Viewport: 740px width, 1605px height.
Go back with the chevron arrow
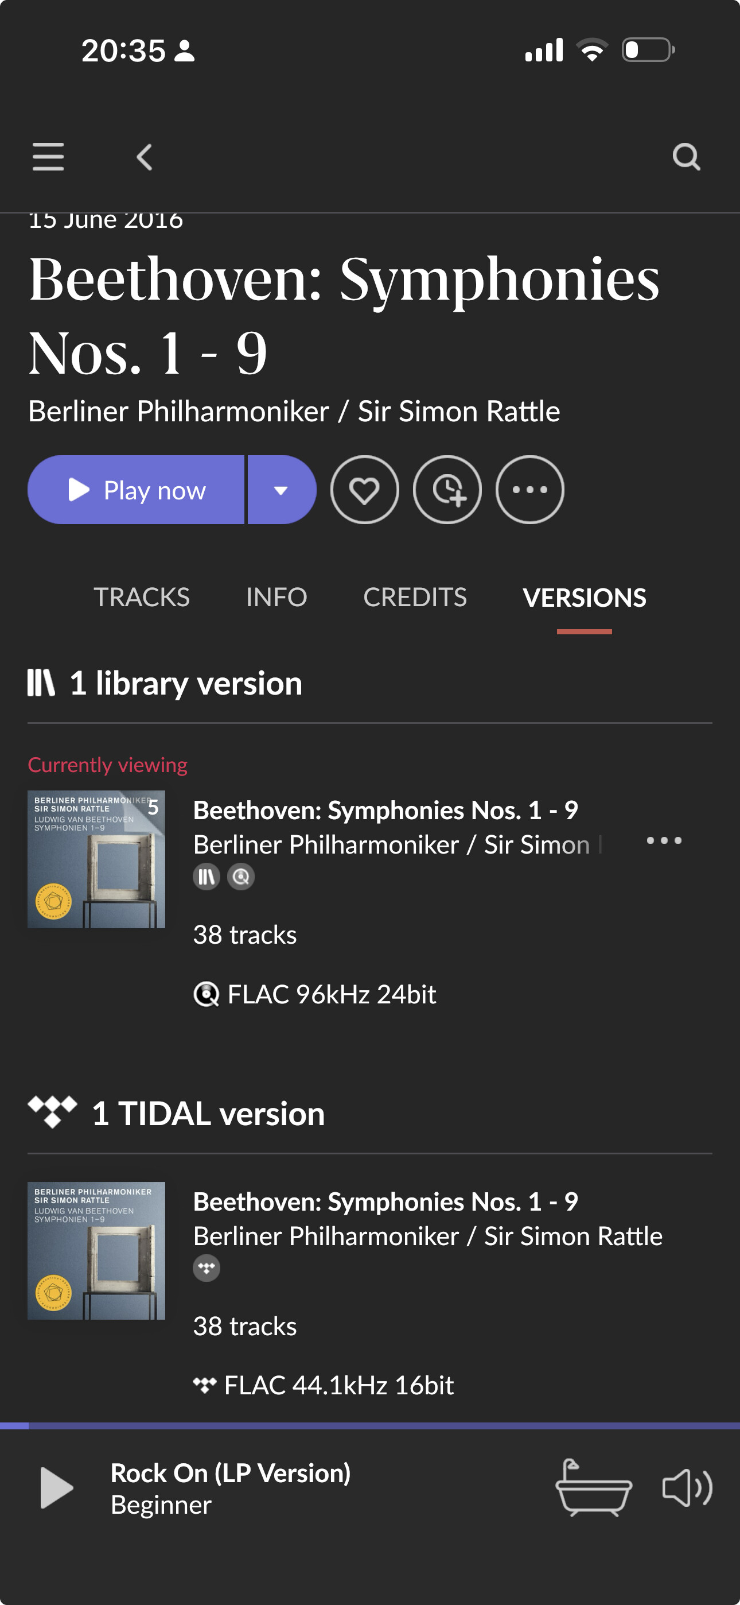pos(145,156)
